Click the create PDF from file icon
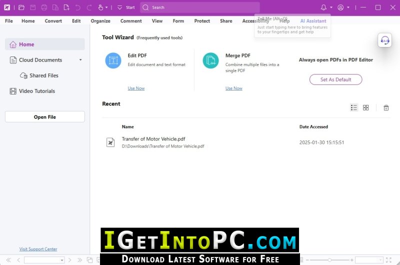 coord(55,7)
